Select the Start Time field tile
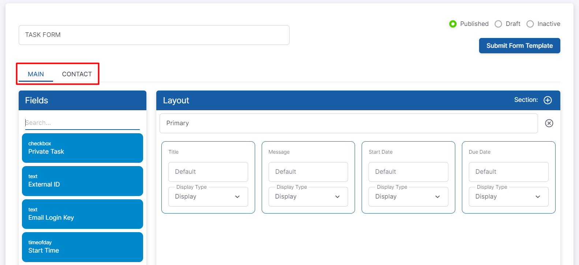 (82, 247)
